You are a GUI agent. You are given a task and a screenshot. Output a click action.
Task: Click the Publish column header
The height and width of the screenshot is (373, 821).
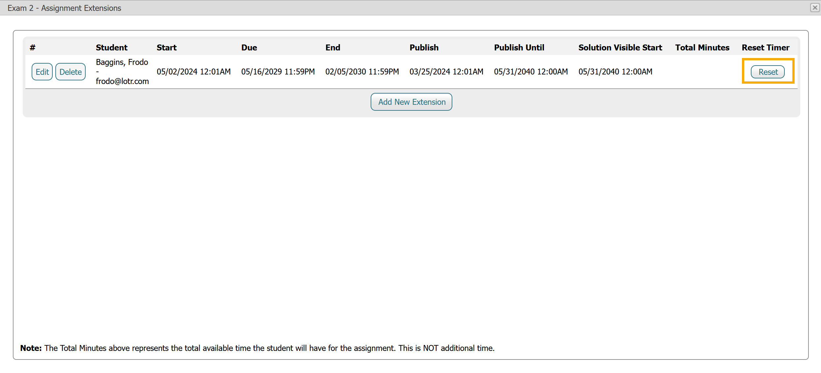coord(424,48)
